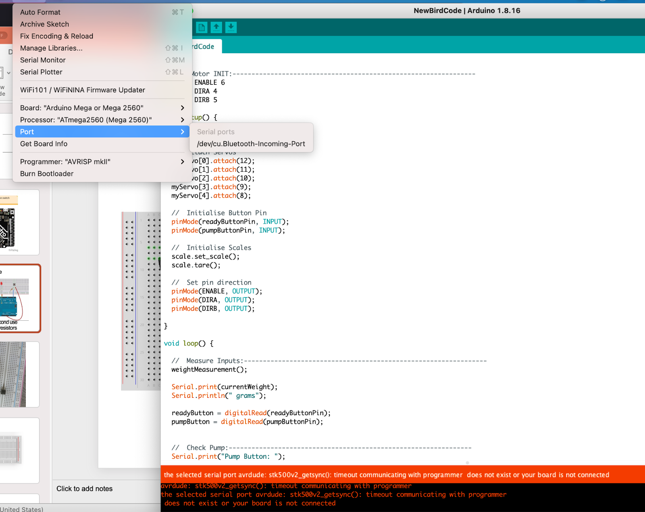Choose Auto Format menu entry
The image size is (645, 512).
click(x=40, y=12)
